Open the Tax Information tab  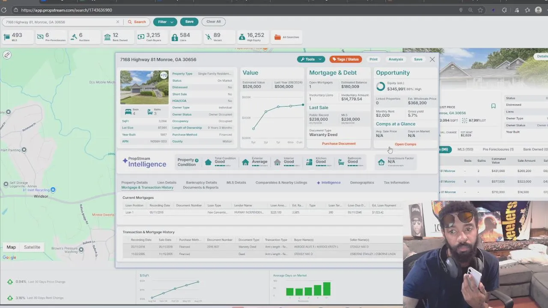point(396,183)
